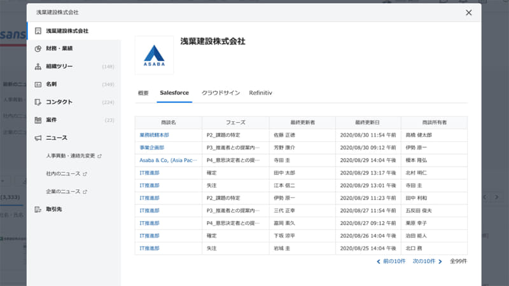Screen dimensions: 509x286
Task: Click the 失注 phase in 江本 信二 row
Action: click(212, 186)
